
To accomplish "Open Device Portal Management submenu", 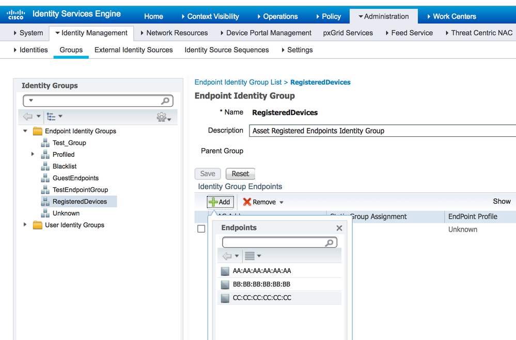I will point(266,33).
